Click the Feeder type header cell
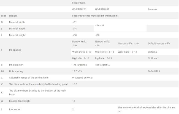The width and height of the screenshot is (179, 114). click(x=78, y=3)
